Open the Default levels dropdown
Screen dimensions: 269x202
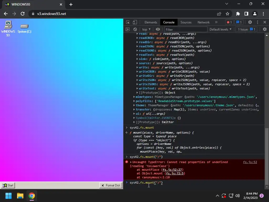click(x=220, y=29)
